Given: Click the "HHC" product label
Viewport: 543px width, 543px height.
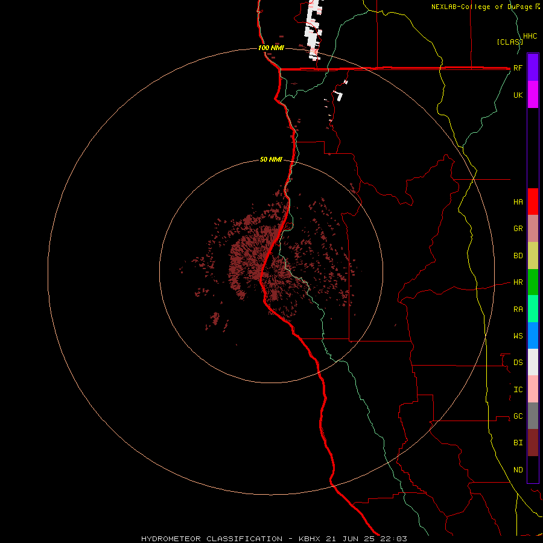Looking at the screenshot, I should [530, 36].
